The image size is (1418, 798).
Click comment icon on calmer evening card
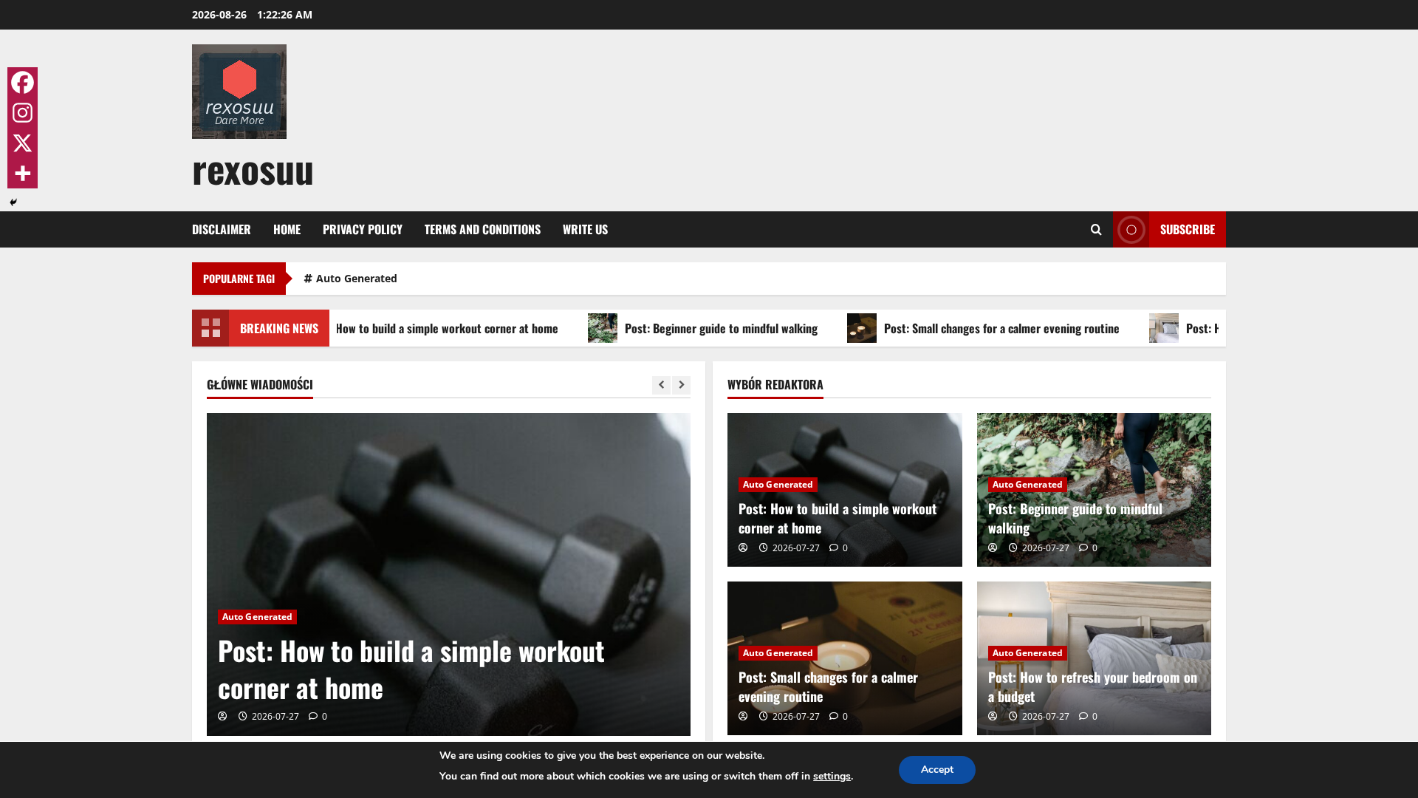click(834, 716)
